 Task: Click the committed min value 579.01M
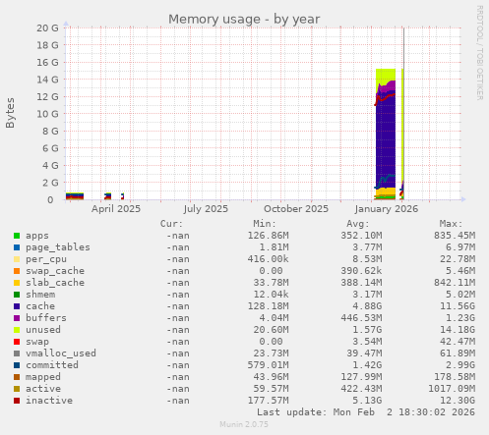(268, 365)
